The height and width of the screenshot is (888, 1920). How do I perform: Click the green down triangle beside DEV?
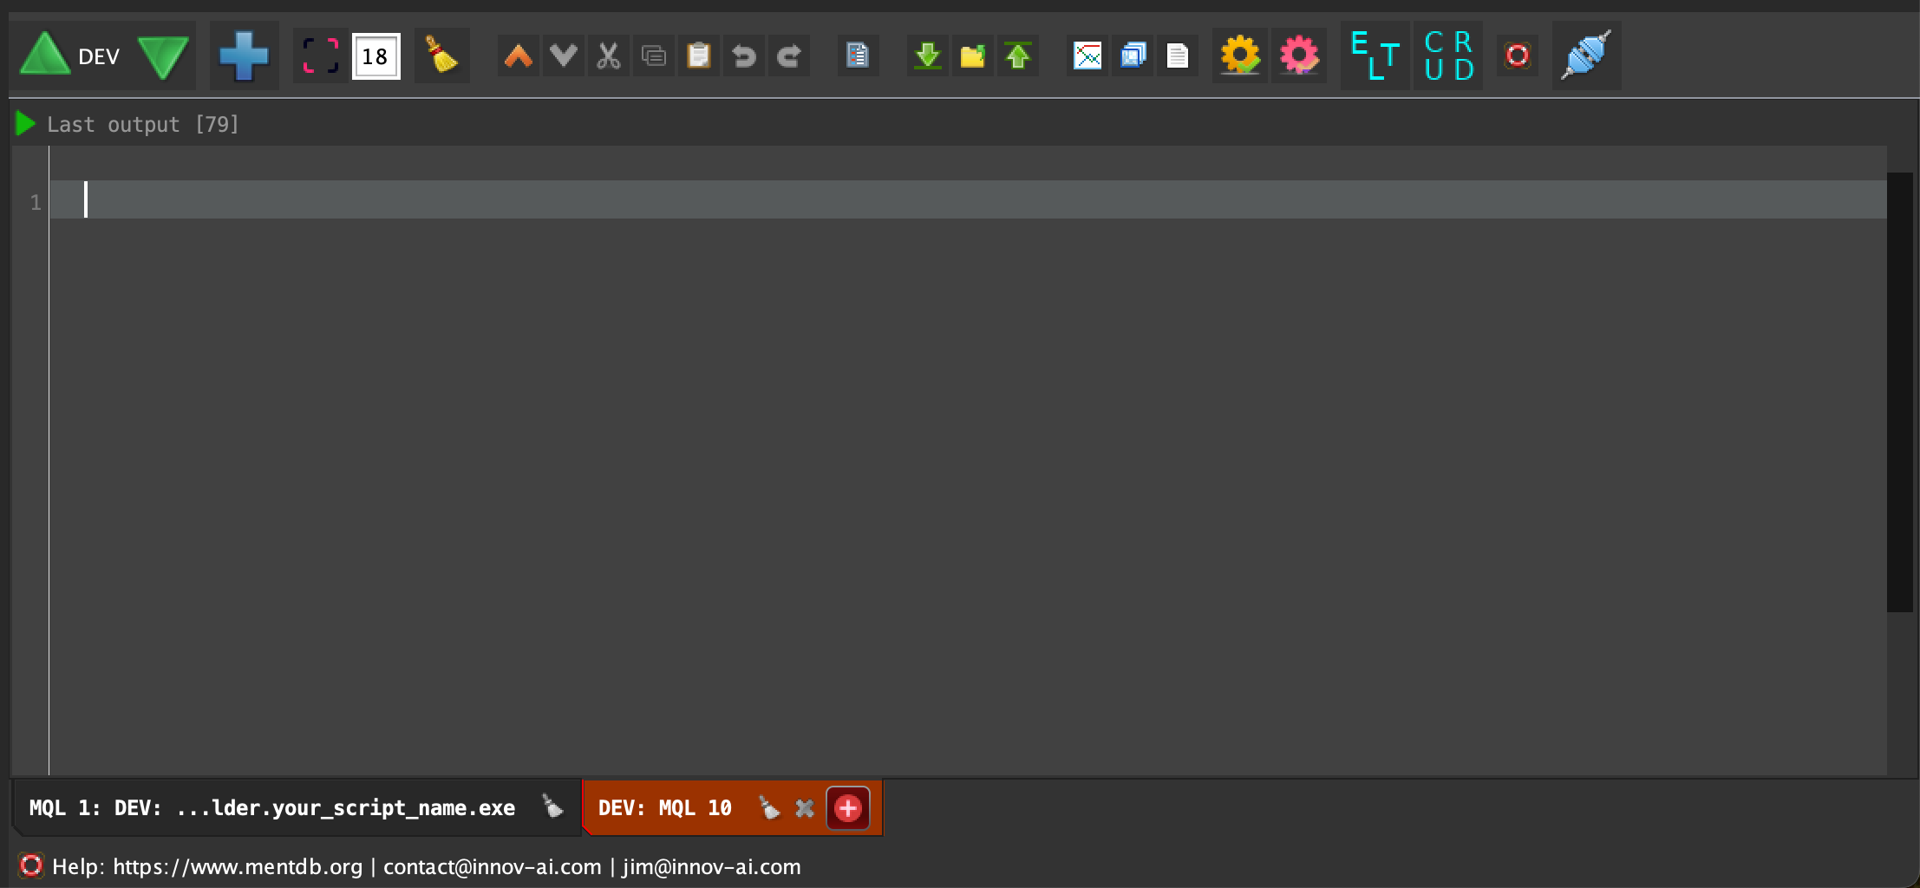[x=163, y=56]
